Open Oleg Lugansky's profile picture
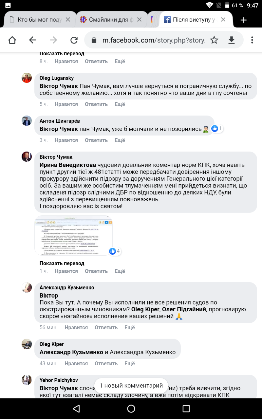Screen dimensions: 262x419 [x=27, y=78]
